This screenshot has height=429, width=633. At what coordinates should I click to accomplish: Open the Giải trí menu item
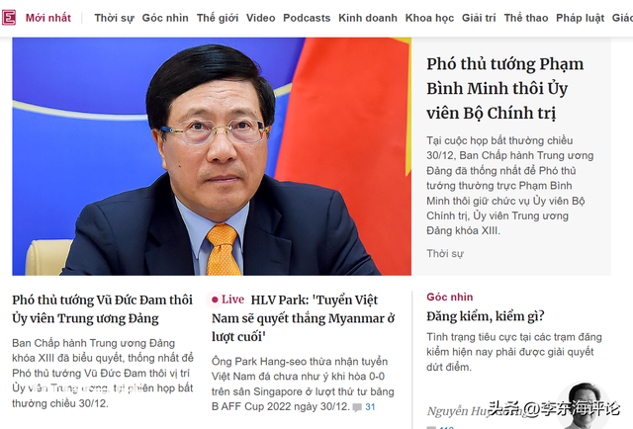(x=479, y=18)
